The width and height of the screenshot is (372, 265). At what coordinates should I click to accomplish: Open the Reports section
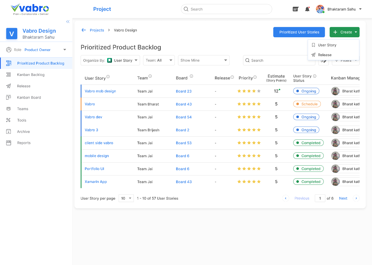tap(24, 143)
